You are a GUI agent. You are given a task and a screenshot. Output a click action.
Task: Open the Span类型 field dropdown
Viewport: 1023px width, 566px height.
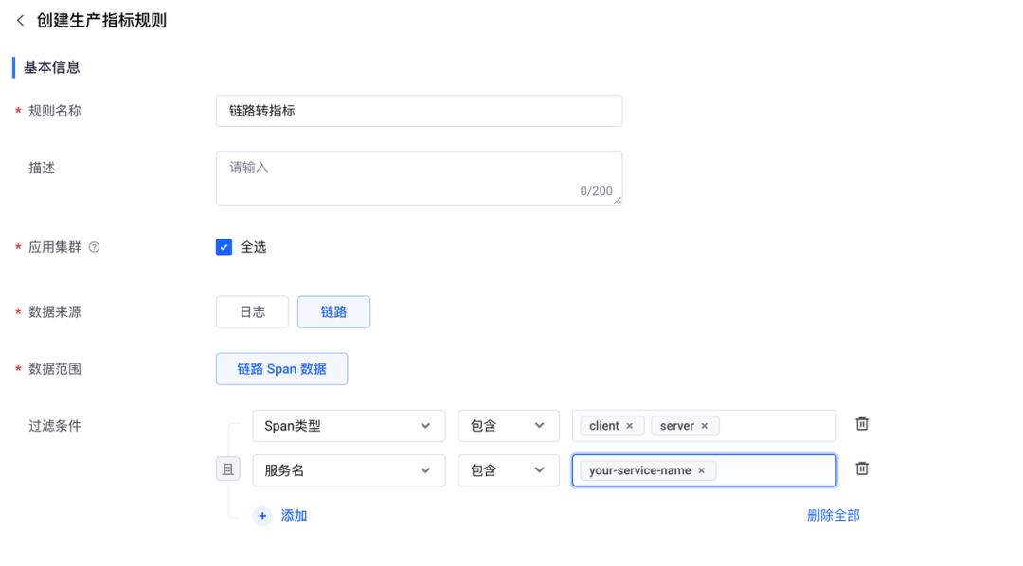pyautogui.click(x=349, y=426)
